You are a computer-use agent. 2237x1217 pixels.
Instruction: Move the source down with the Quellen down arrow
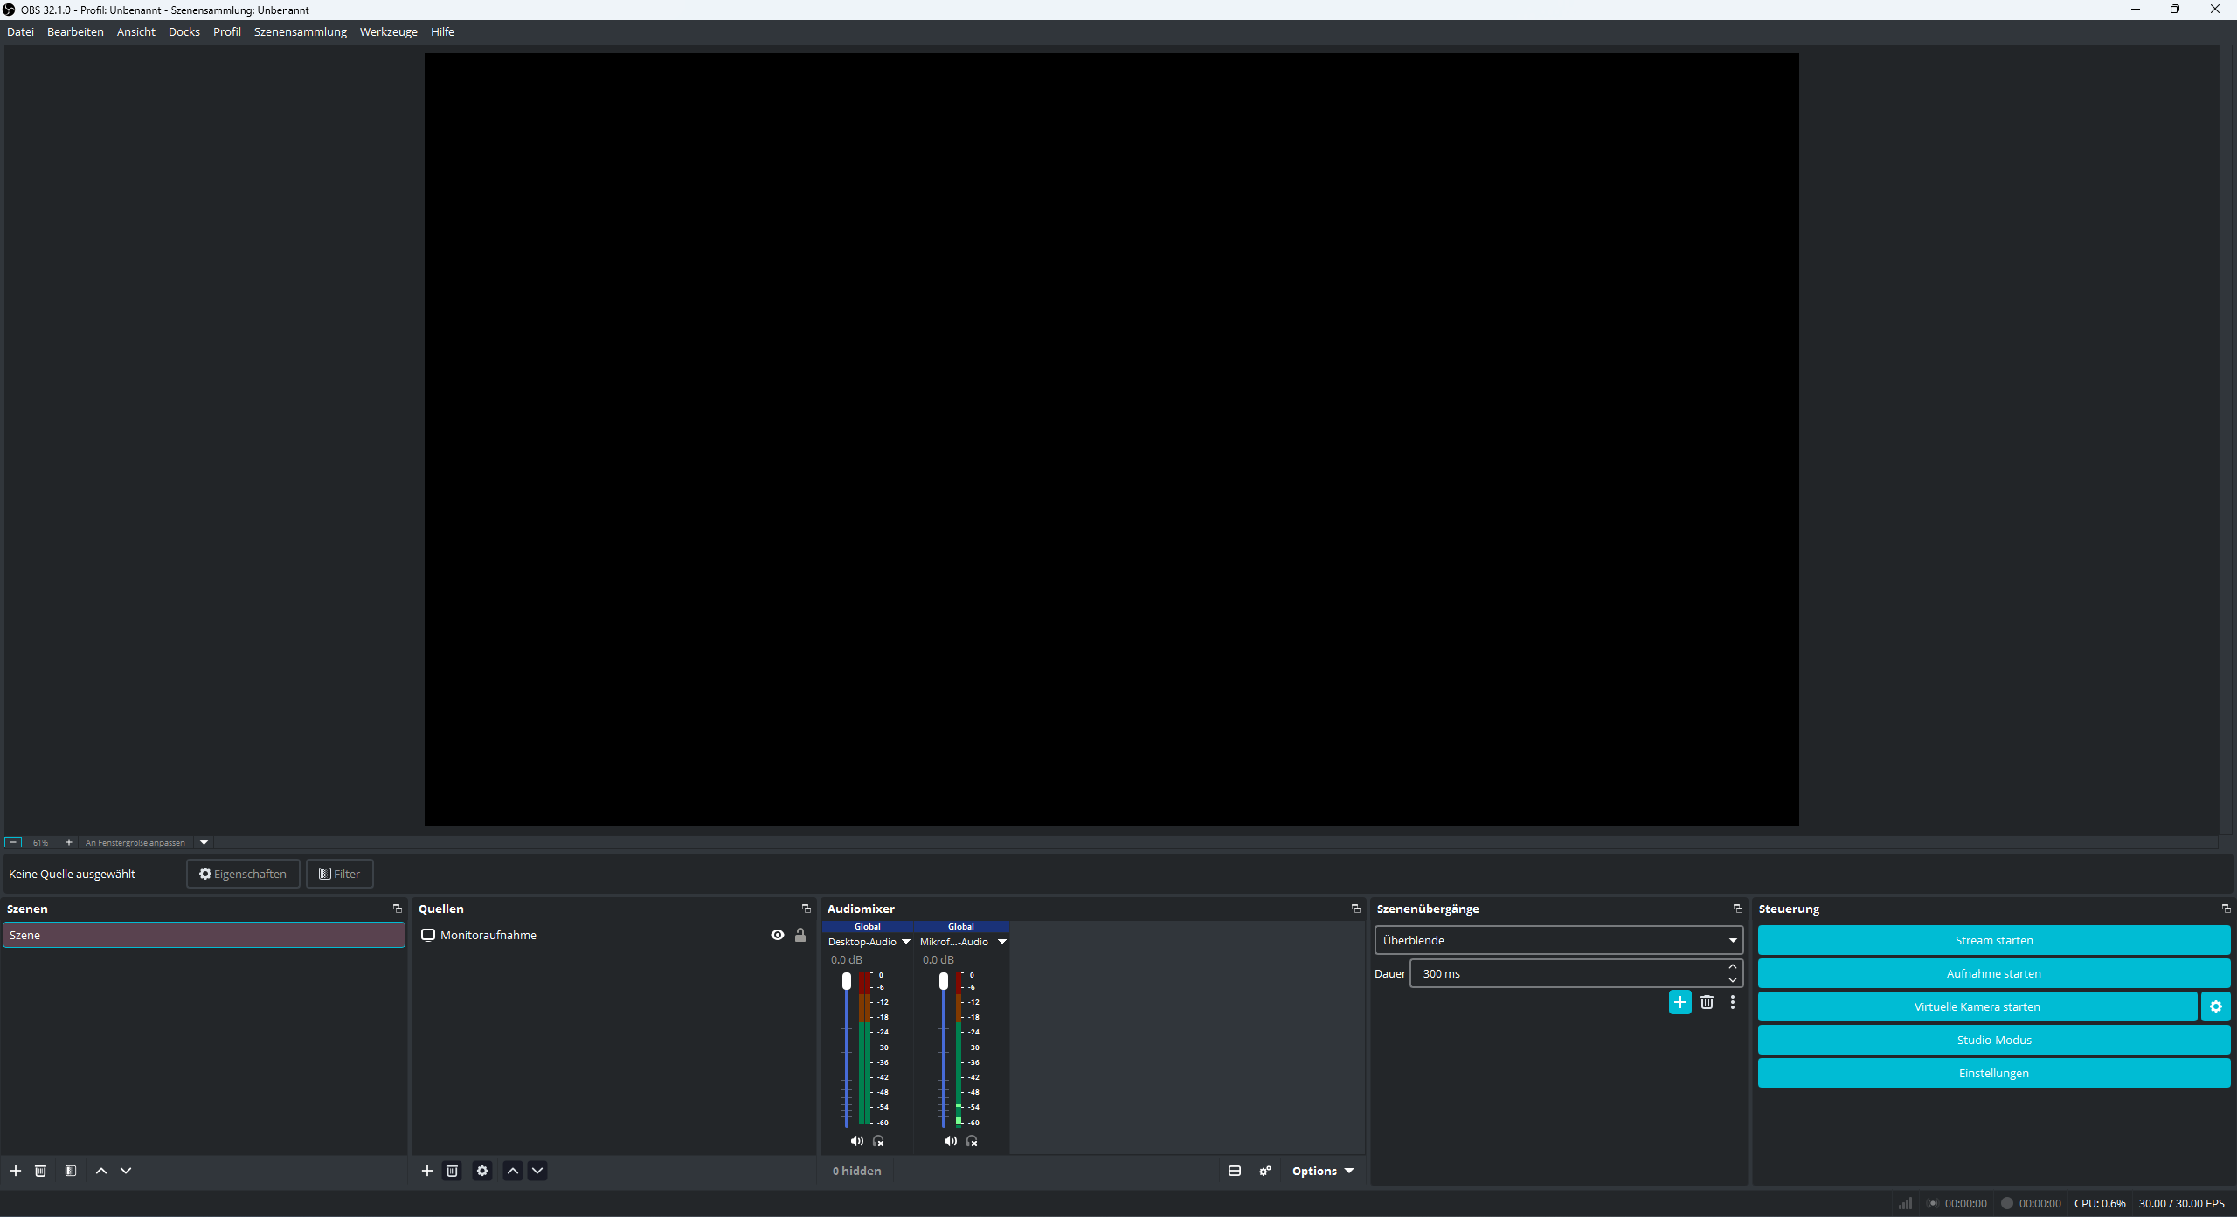click(537, 1171)
